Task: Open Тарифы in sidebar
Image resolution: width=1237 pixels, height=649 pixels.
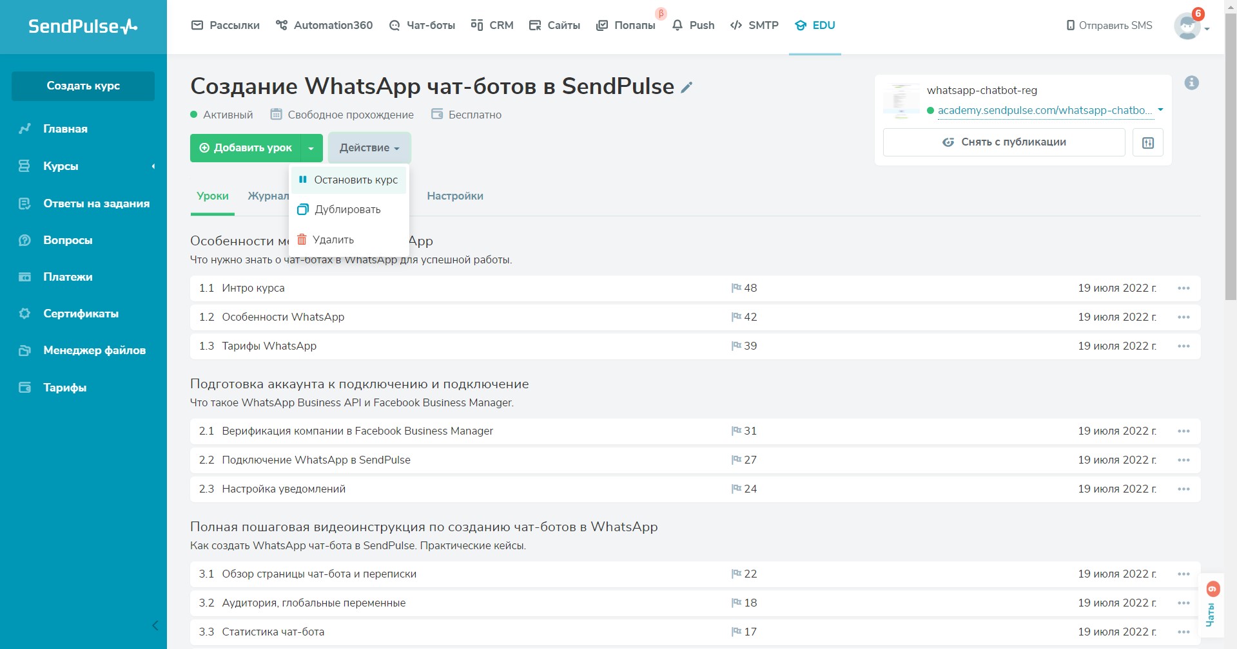Action: [x=64, y=388]
